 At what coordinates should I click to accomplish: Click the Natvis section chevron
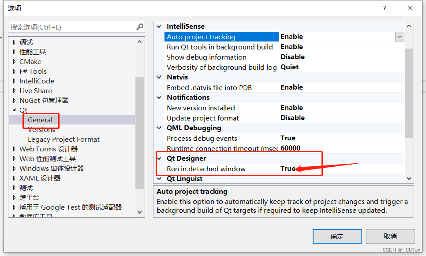(x=159, y=77)
